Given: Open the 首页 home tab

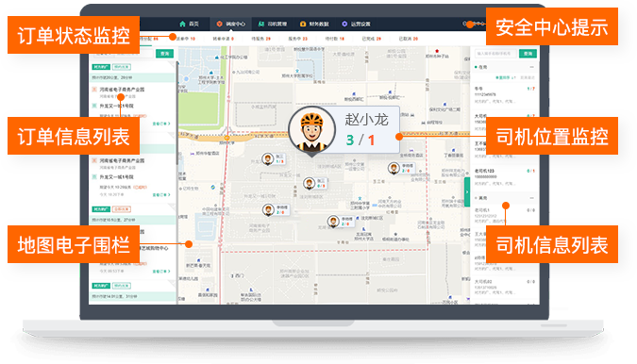Looking at the screenshot, I should [x=190, y=24].
